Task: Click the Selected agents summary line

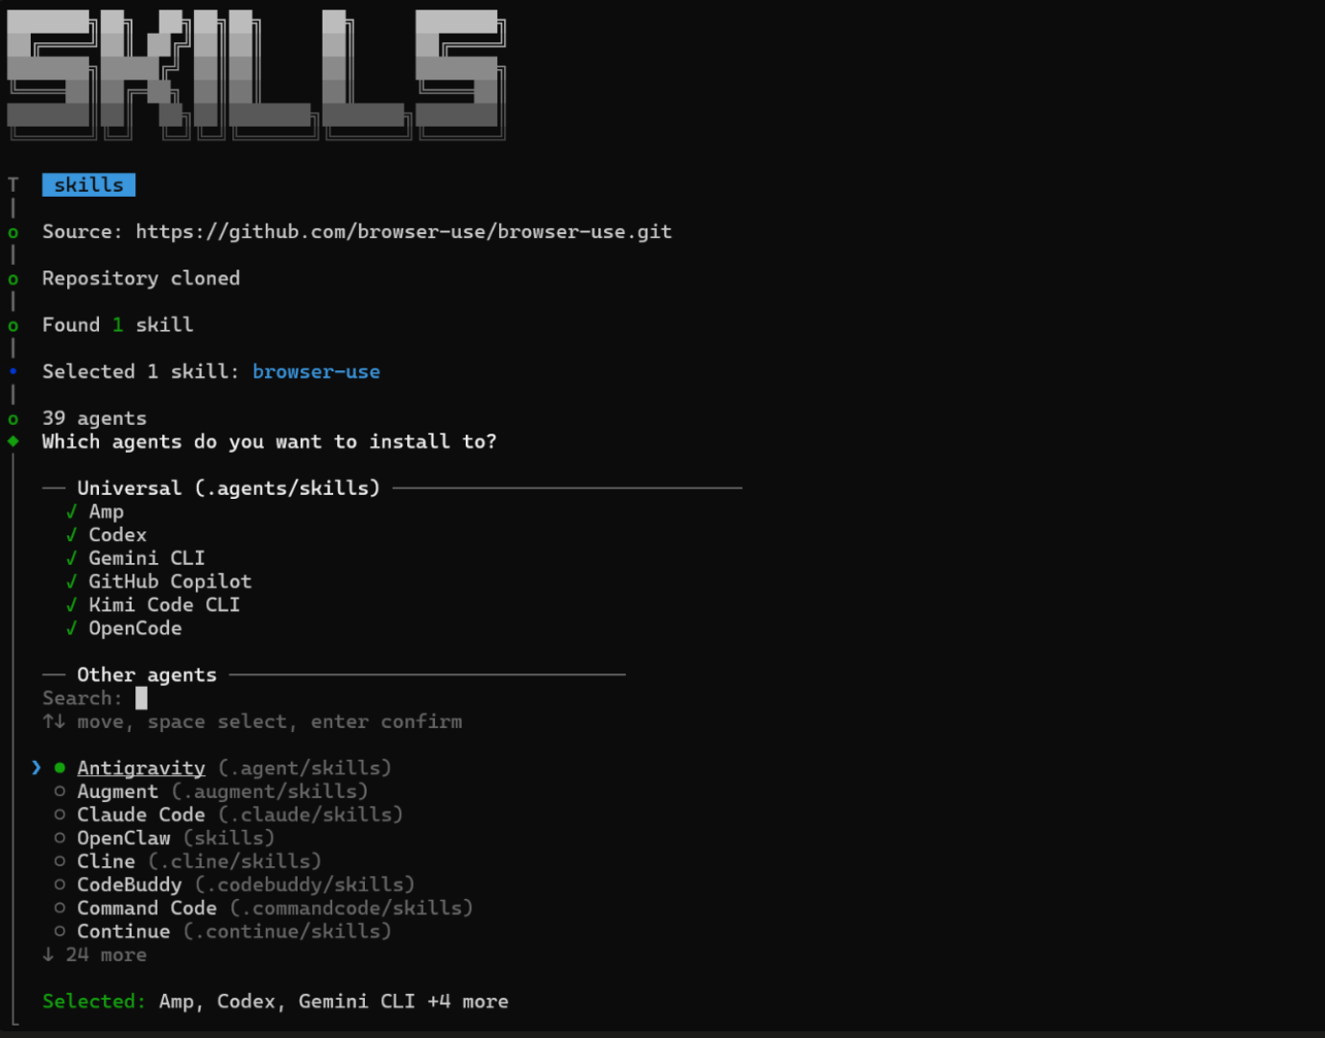Action: 276,1002
